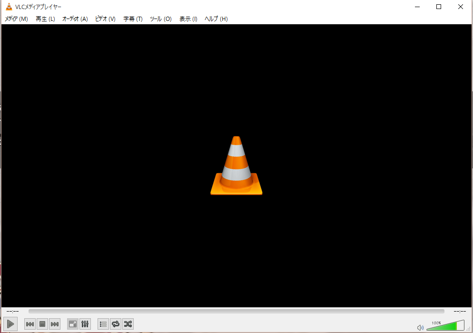473x333 pixels.
Task: Click the resize grip at window corner
Action: pyautogui.click(x=469, y=329)
